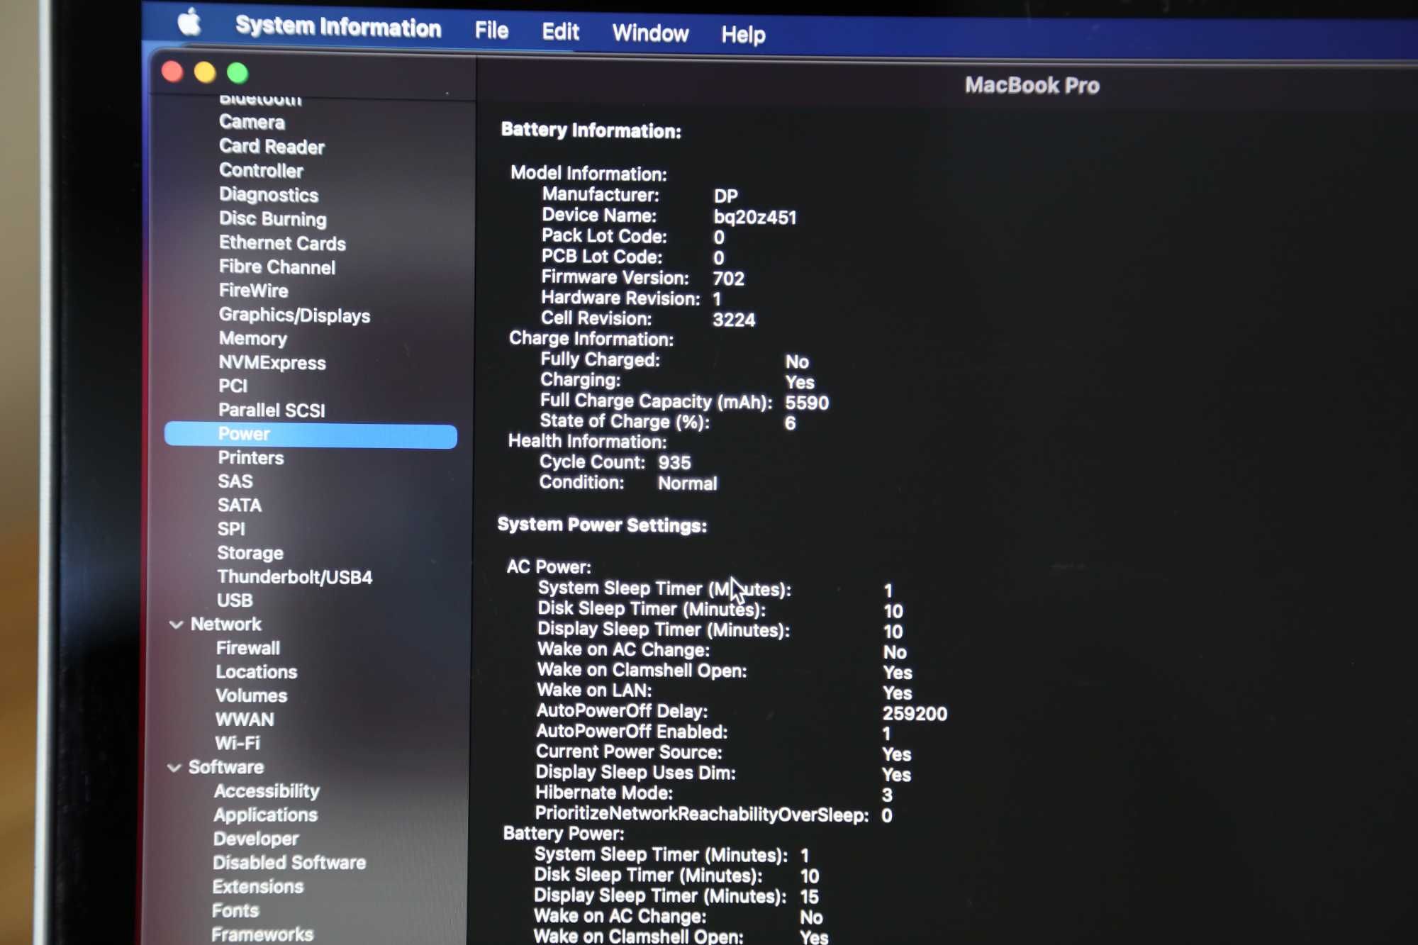Click the Manufacturer value DP
1418x945 pixels.
pos(726,196)
